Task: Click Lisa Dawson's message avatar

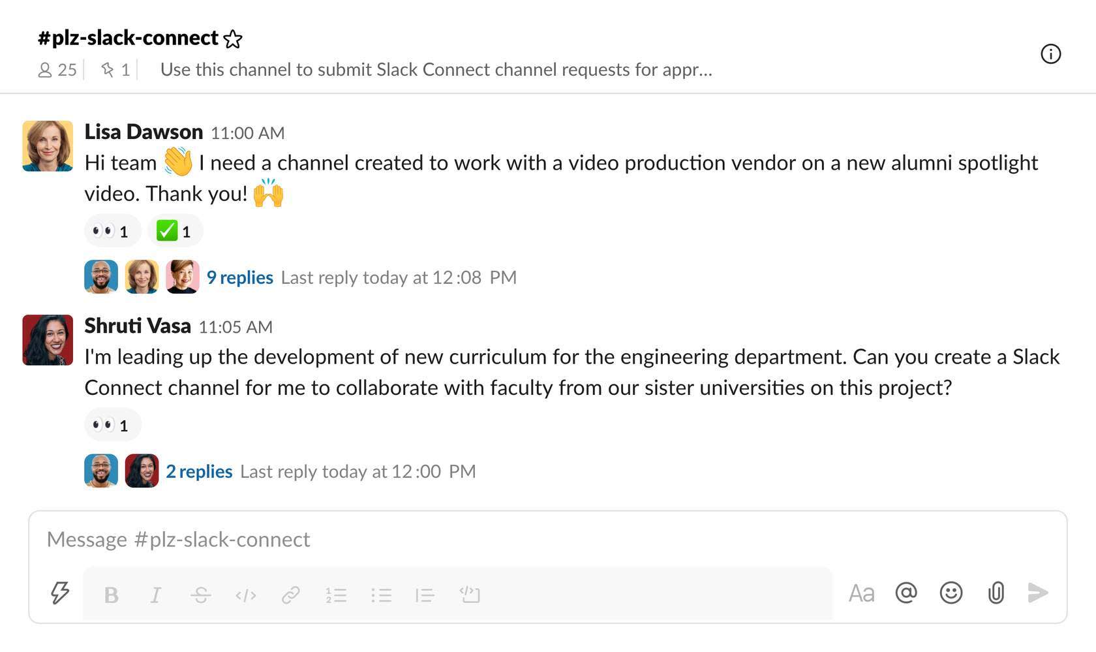Action: [48, 146]
